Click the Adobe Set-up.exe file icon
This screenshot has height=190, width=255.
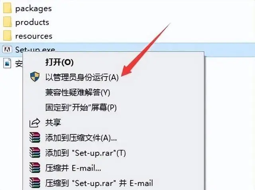click(x=7, y=49)
